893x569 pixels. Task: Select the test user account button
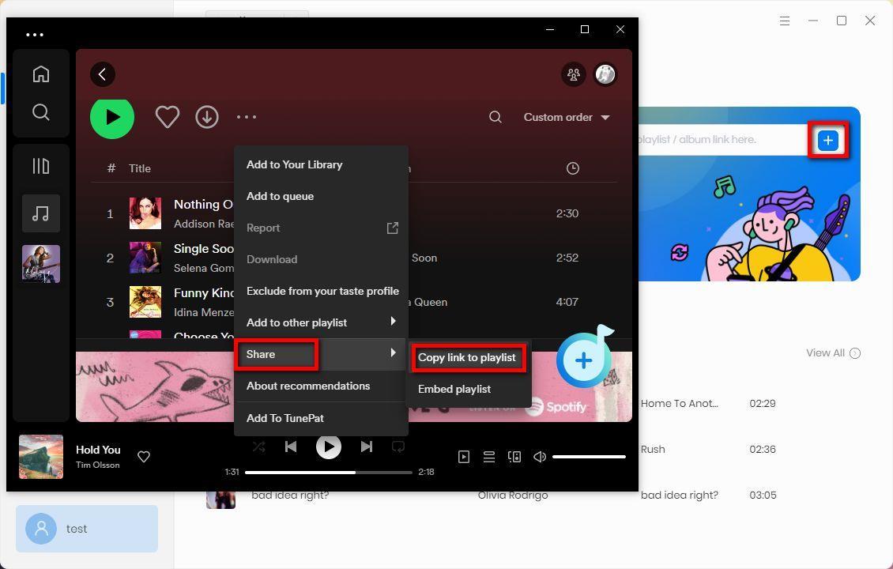(x=87, y=529)
